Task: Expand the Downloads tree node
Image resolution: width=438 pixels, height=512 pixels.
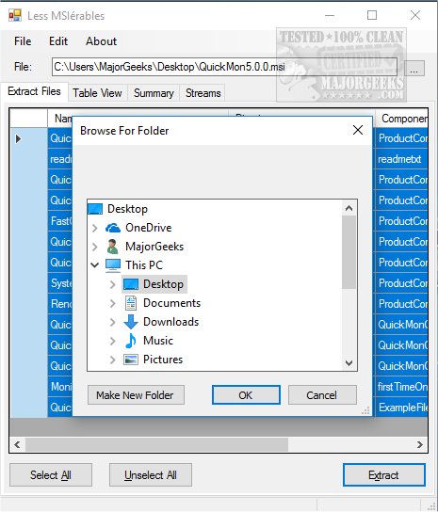Action: [x=113, y=322]
